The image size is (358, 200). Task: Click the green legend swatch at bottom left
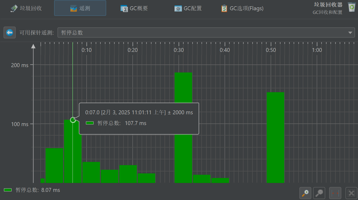[x=8, y=190]
